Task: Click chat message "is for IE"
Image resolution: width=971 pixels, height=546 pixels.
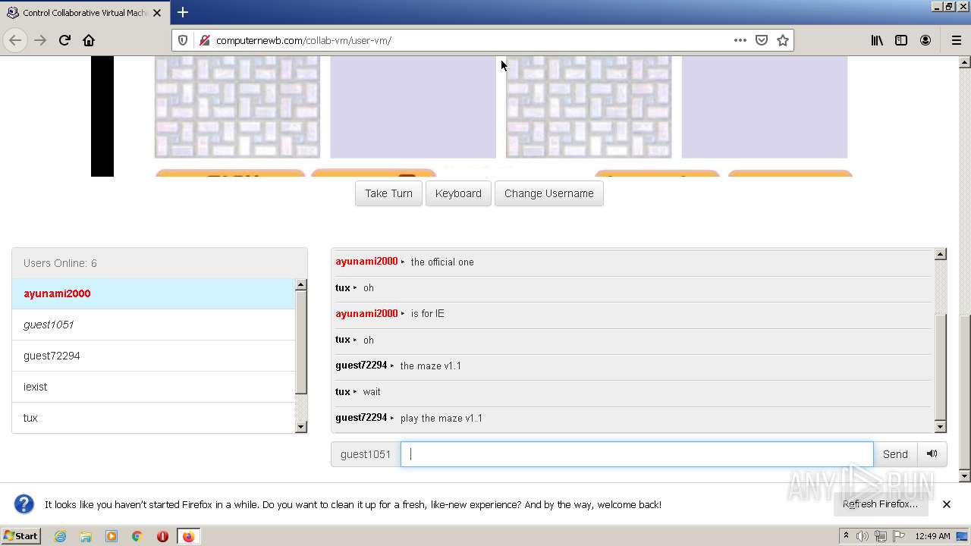Action: (428, 314)
